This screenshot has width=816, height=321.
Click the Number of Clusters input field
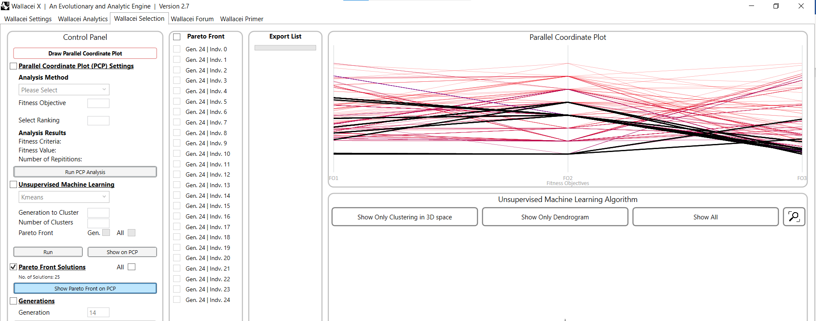pyautogui.click(x=98, y=223)
